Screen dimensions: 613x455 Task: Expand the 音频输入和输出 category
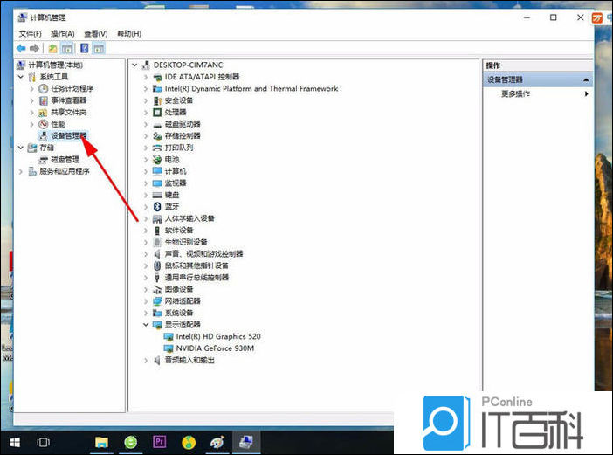pos(146,360)
